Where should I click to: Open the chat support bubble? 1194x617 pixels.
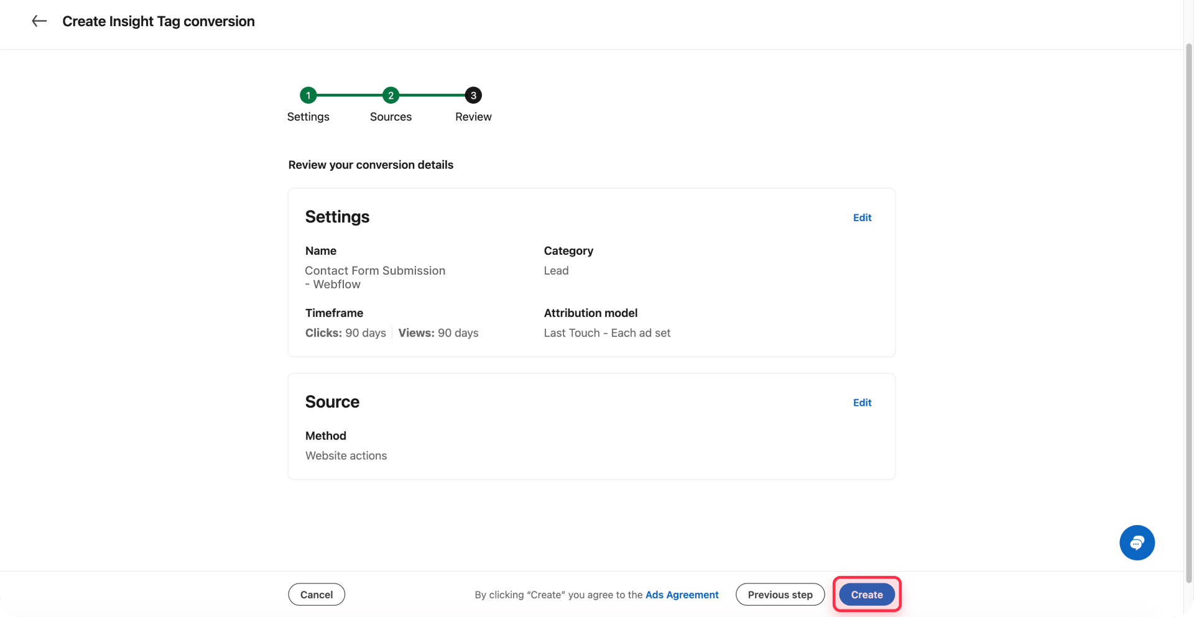[1136, 542]
